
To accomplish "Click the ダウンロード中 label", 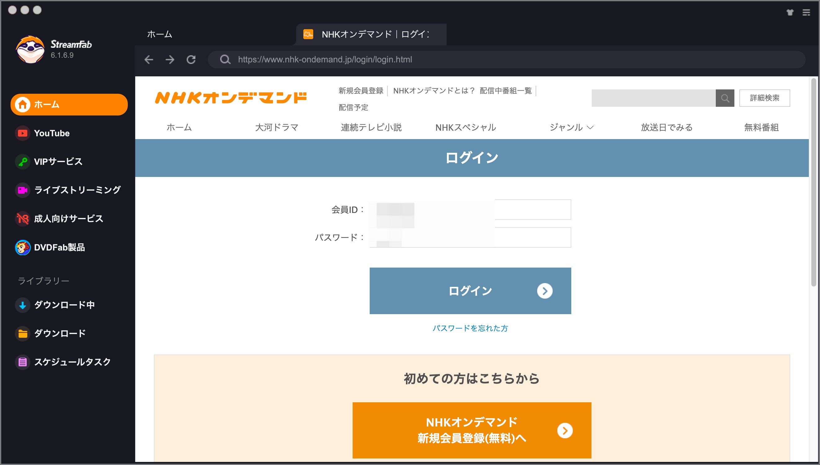I will click(x=65, y=305).
